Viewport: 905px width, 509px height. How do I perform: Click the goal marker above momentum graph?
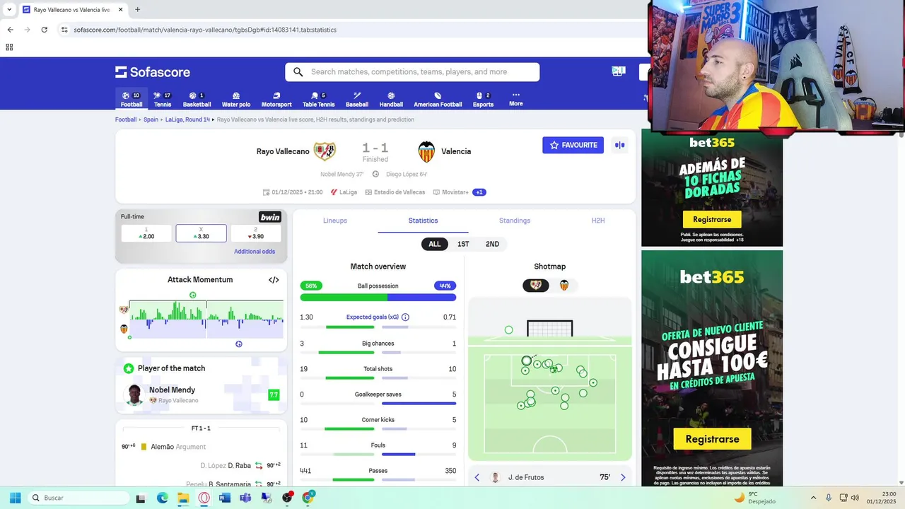tap(192, 295)
